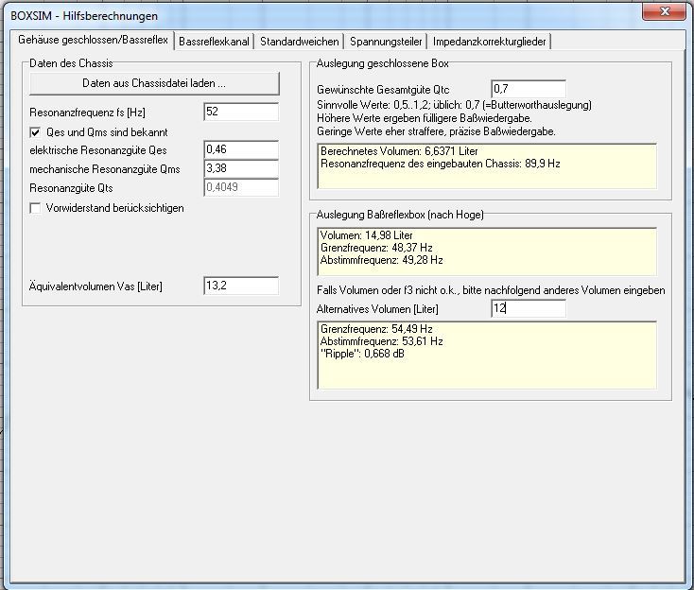Click Resonanzfrequenz des eingebauten Chassis result
This screenshot has height=590, width=694.
(x=441, y=164)
